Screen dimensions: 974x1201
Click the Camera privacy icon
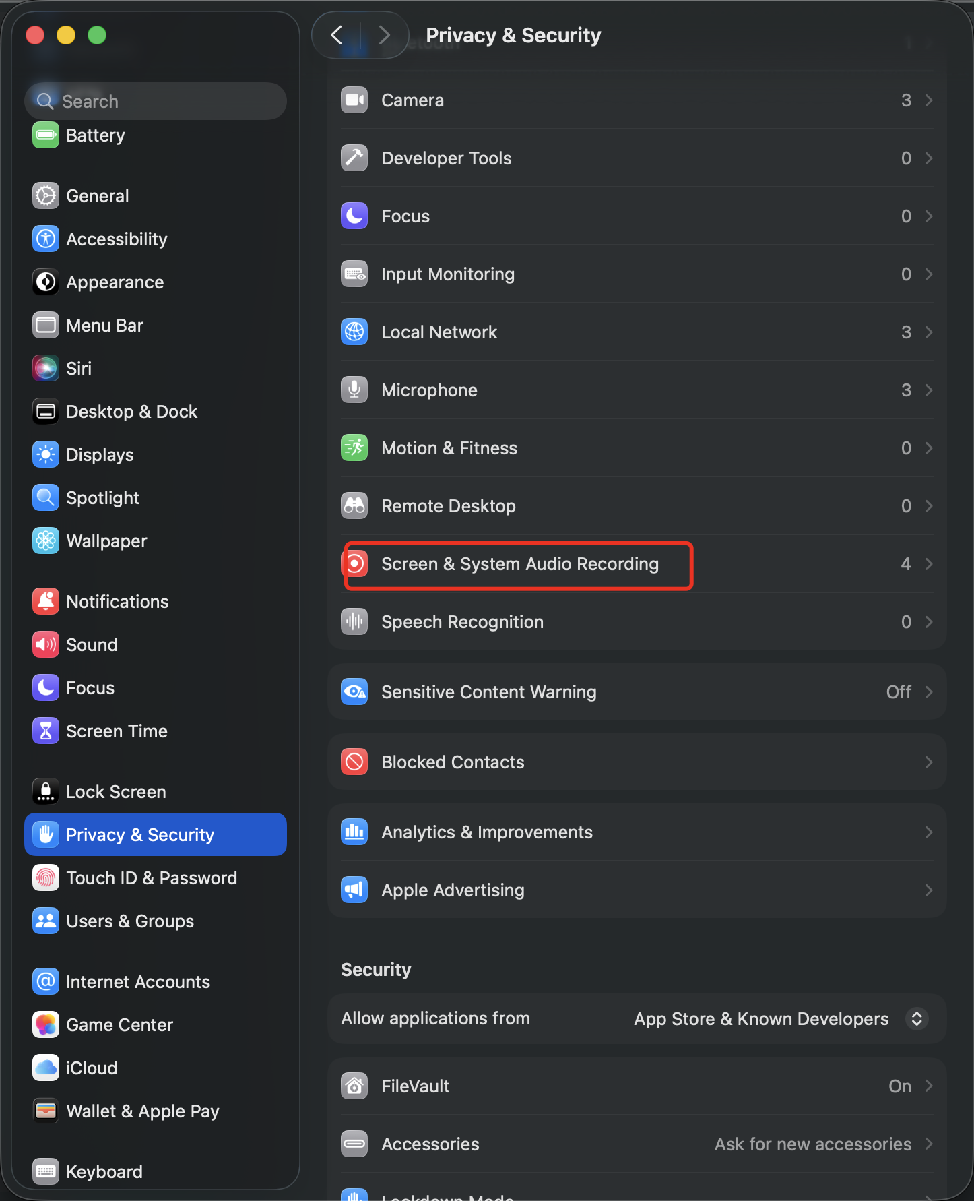click(354, 100)
